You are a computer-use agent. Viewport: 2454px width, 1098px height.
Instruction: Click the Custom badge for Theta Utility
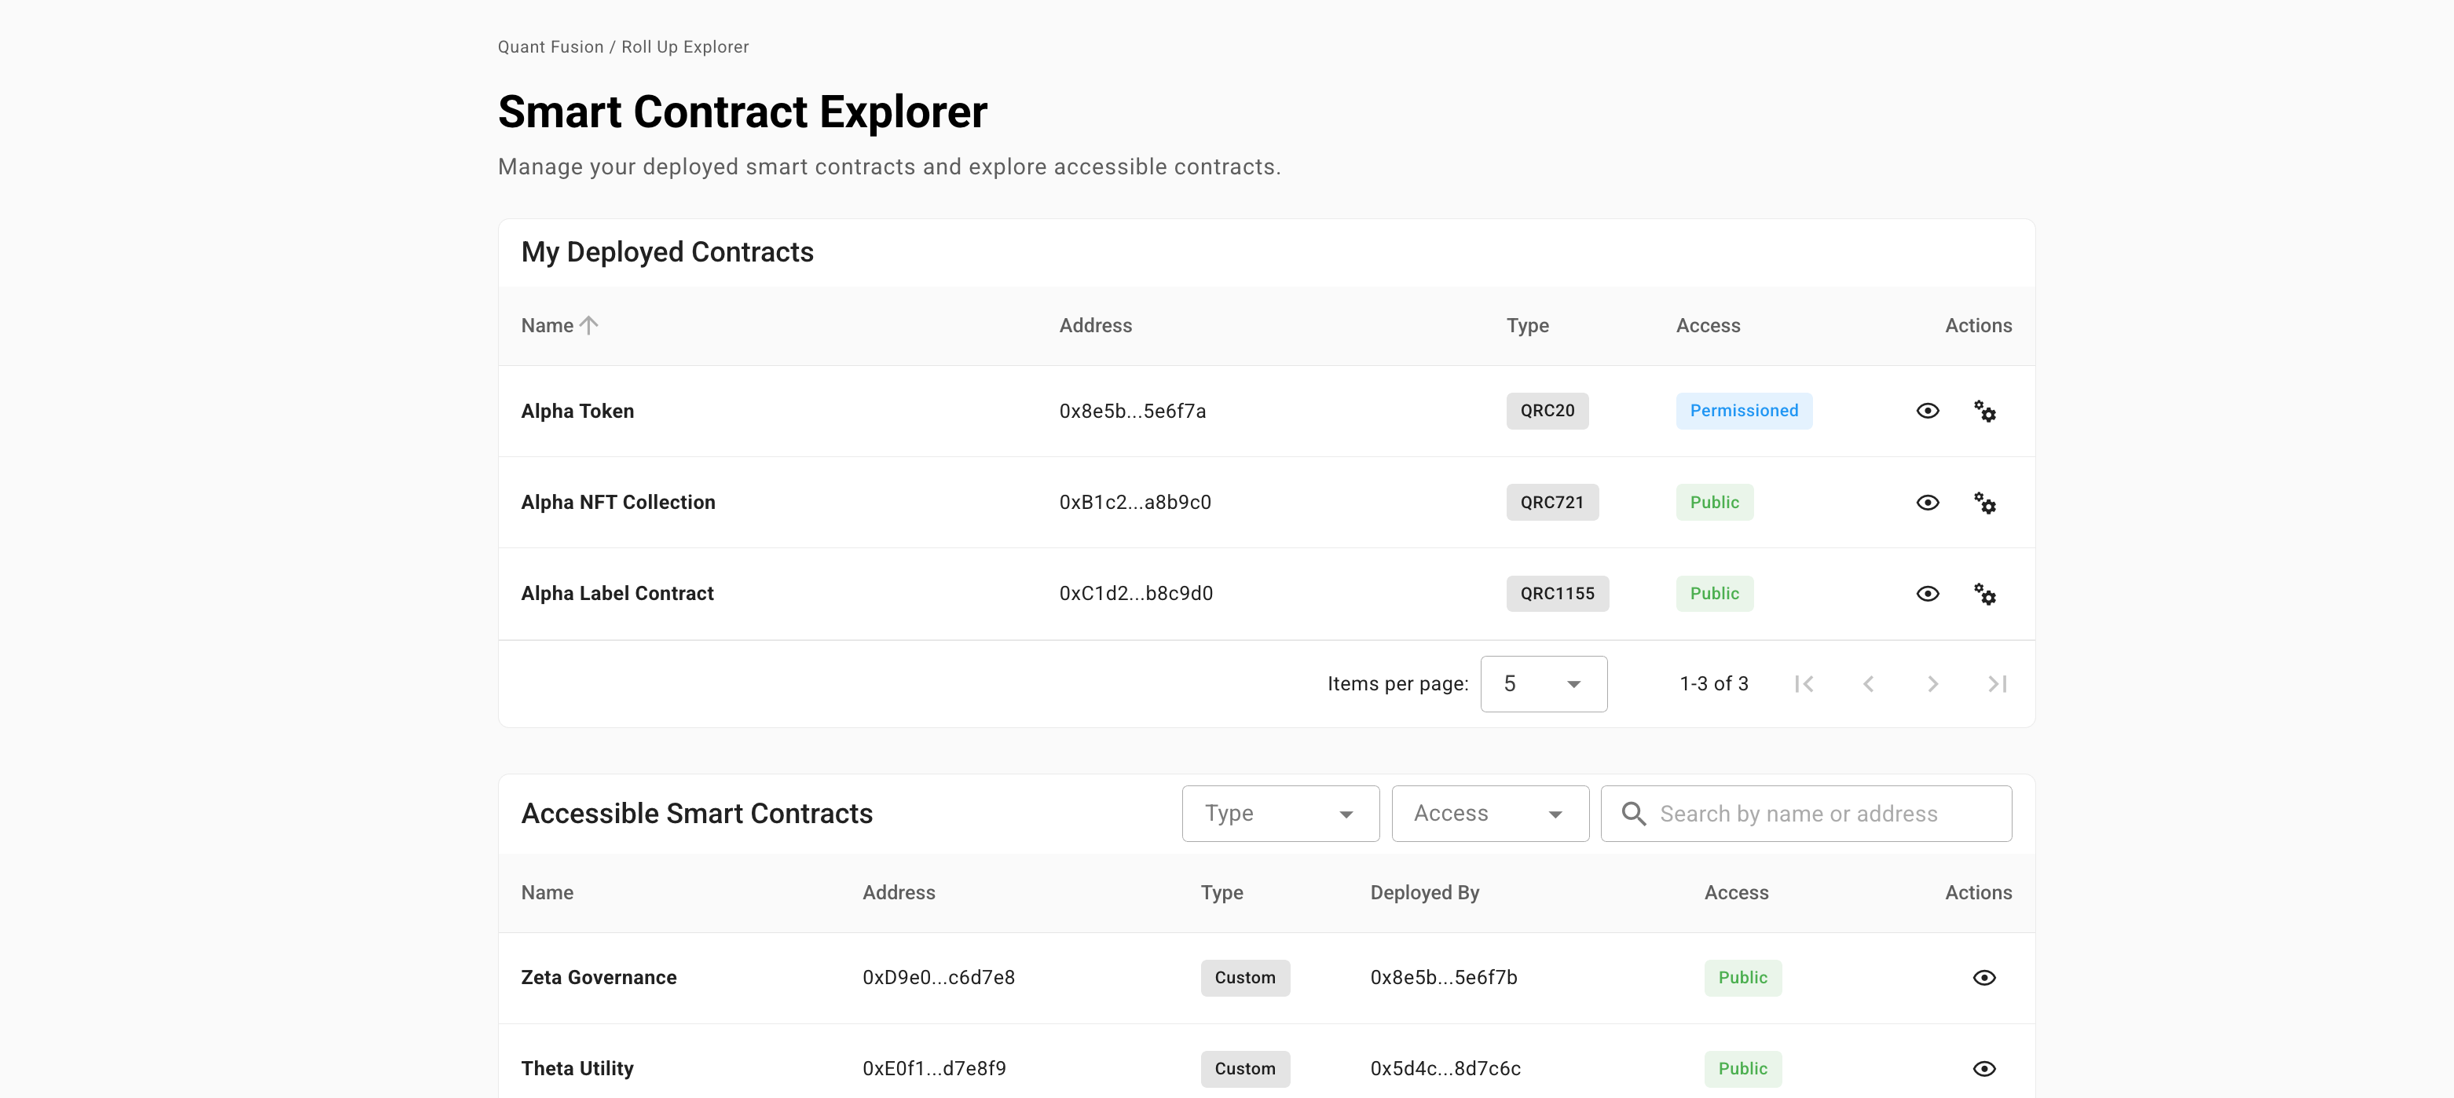1245,1068
